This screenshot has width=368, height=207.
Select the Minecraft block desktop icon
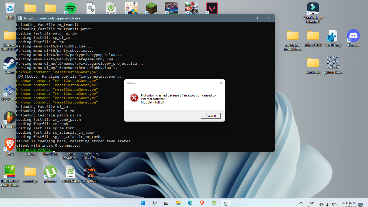[x=151, y=8]
